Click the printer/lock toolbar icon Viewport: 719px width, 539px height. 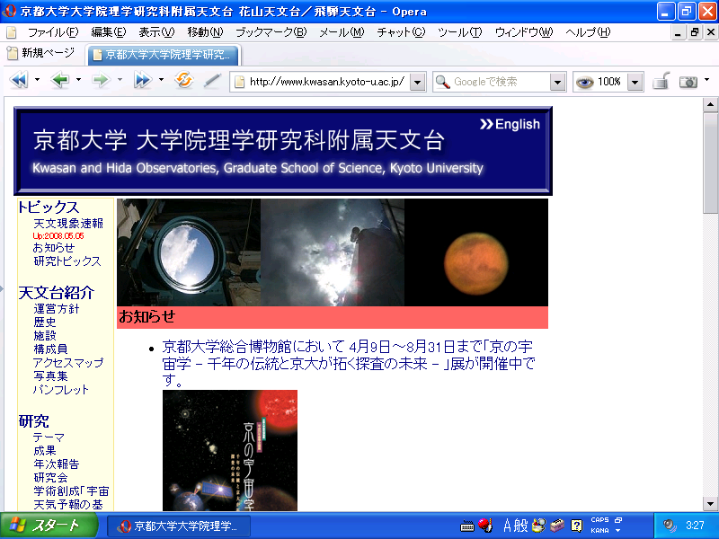click(x=661, y=81)
